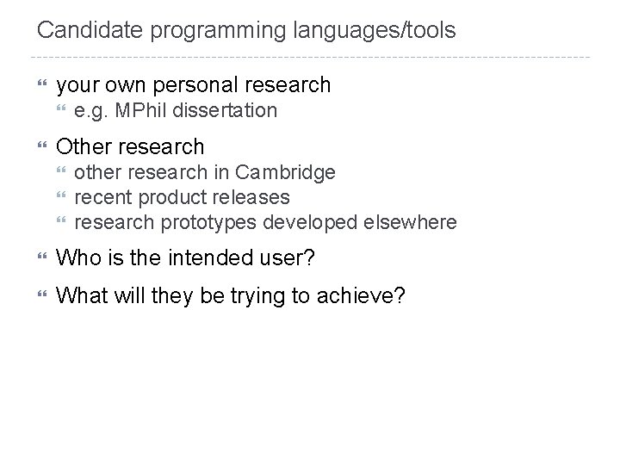Click the line 'e.g. MPhil dissertation'
The image size is (620, 465).
[x=176, y=110]
